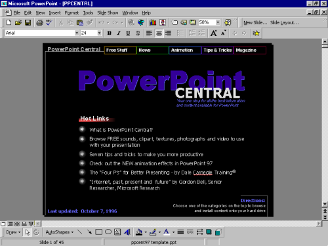Open the File menu

coord(17,13)
